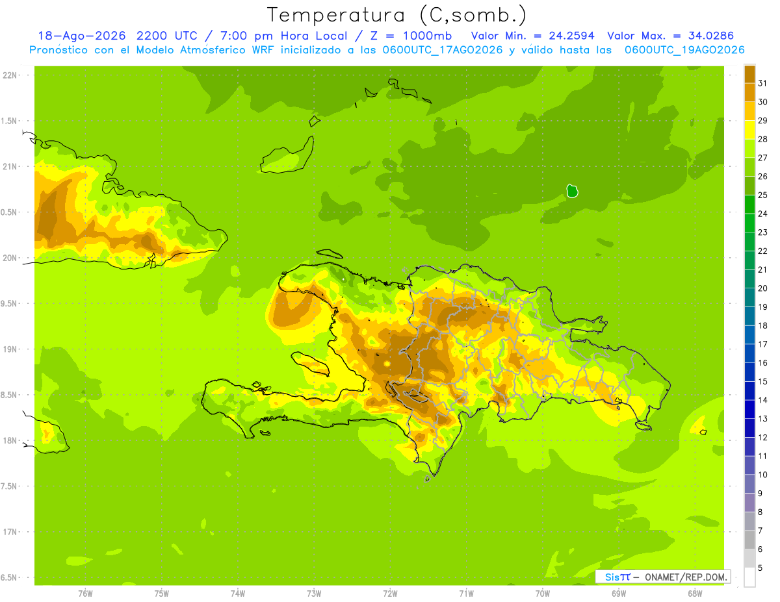Click the "70W" longitude axis label
Screen dimensions: 780x602
tap(543, 594)
